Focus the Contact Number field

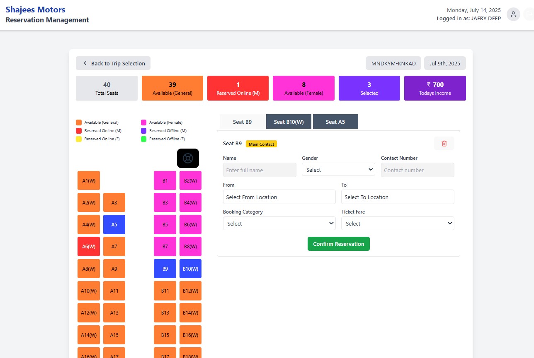tap(417, 170)
